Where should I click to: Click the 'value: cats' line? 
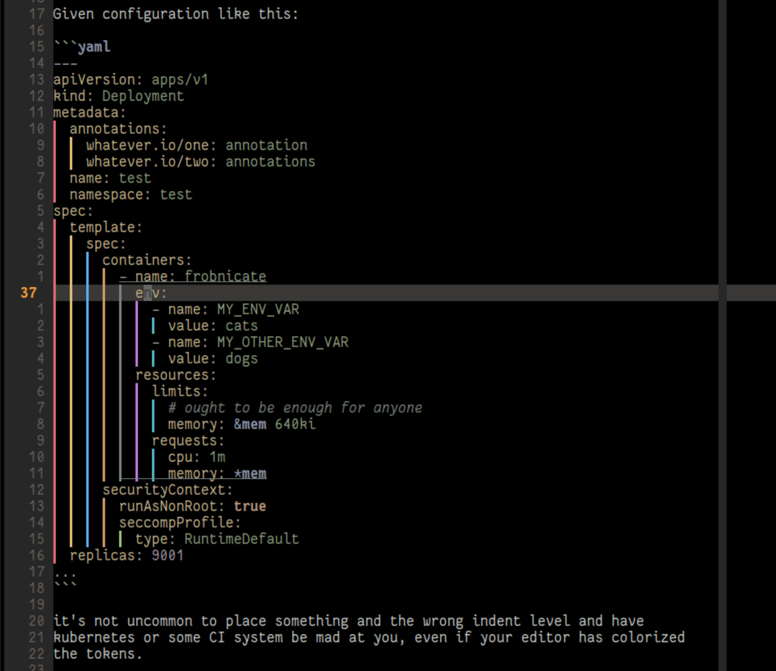pos(213,326)
